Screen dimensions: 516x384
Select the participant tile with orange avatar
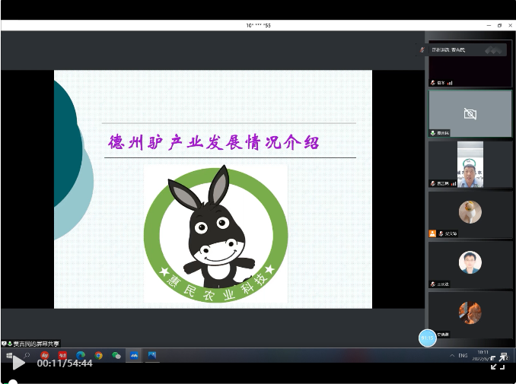tap(470, 315)
